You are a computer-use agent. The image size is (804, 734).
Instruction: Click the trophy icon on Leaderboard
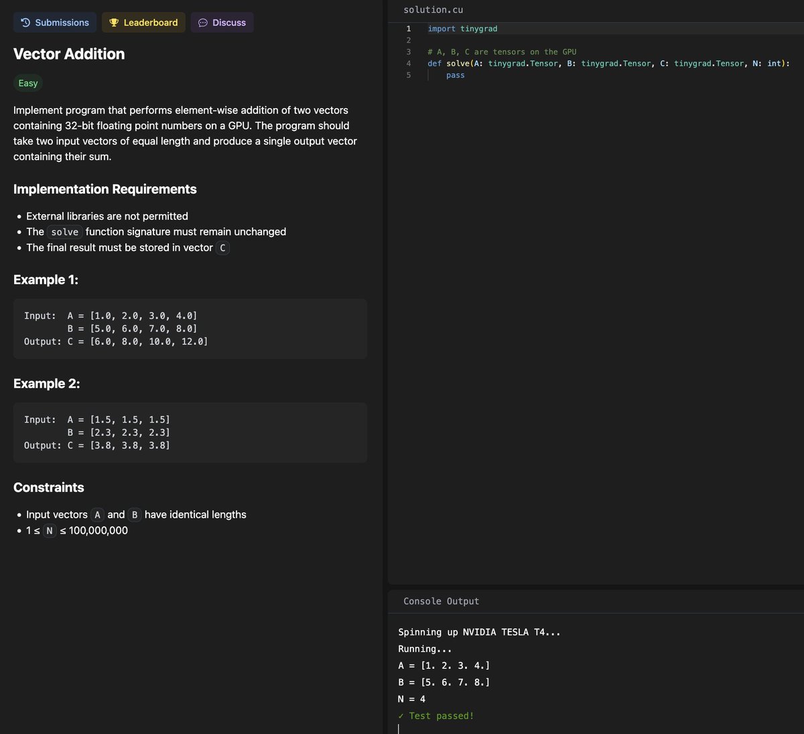pyautogui.click(x=114, y=23)
